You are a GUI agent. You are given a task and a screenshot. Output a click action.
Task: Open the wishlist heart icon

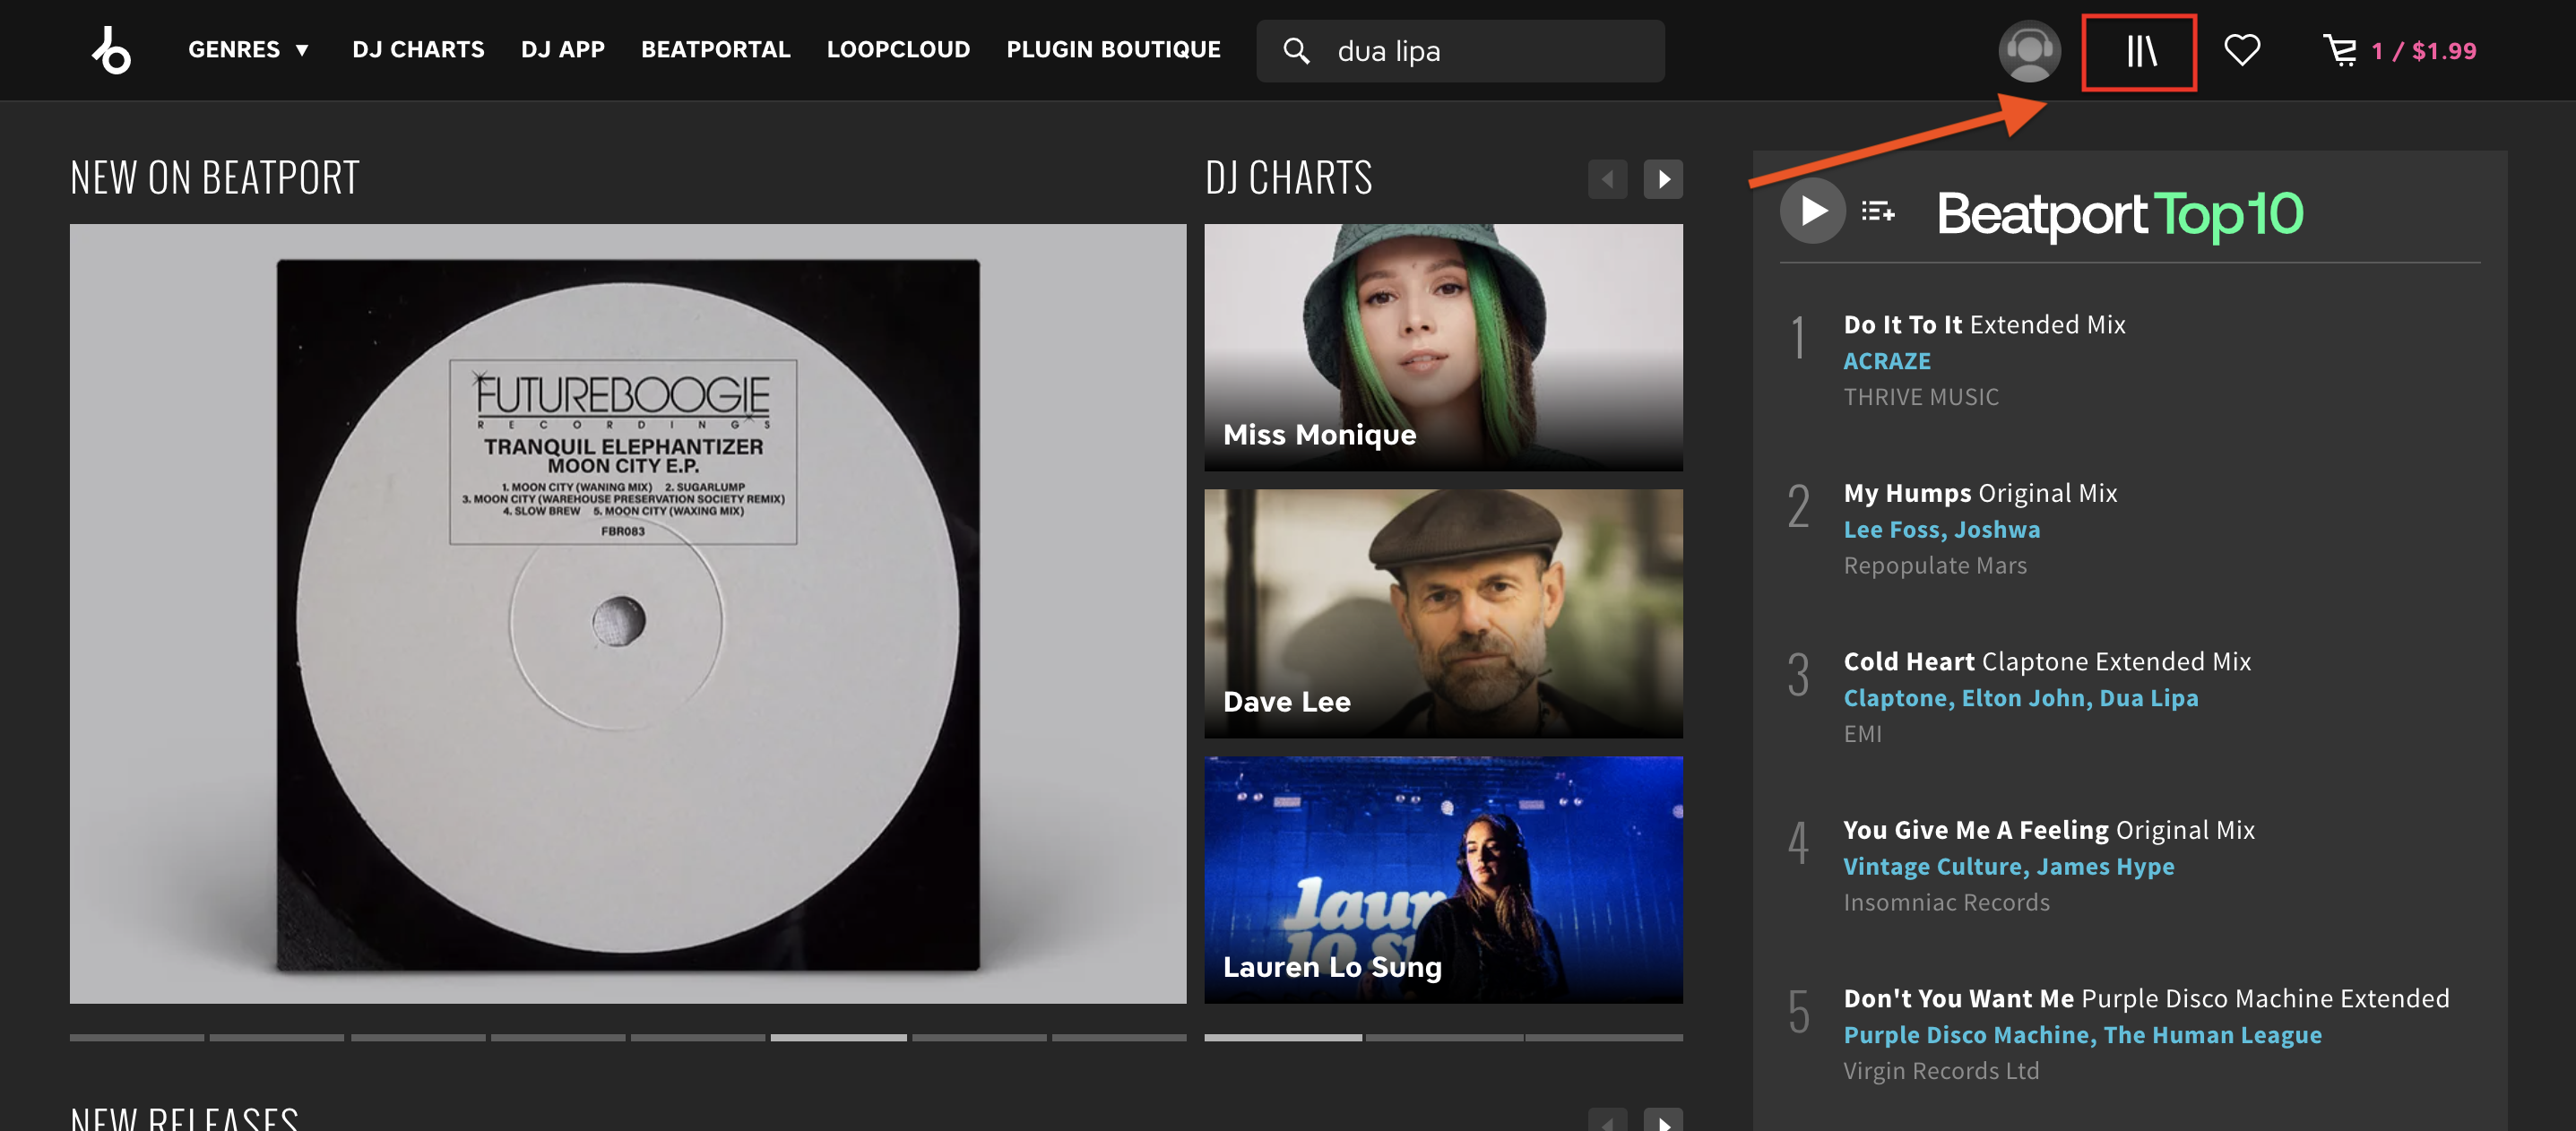[x=2242, y=50]
